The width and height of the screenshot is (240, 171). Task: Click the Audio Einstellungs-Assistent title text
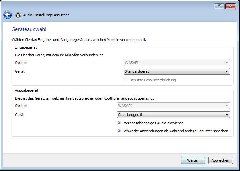(x=46, y=15)
